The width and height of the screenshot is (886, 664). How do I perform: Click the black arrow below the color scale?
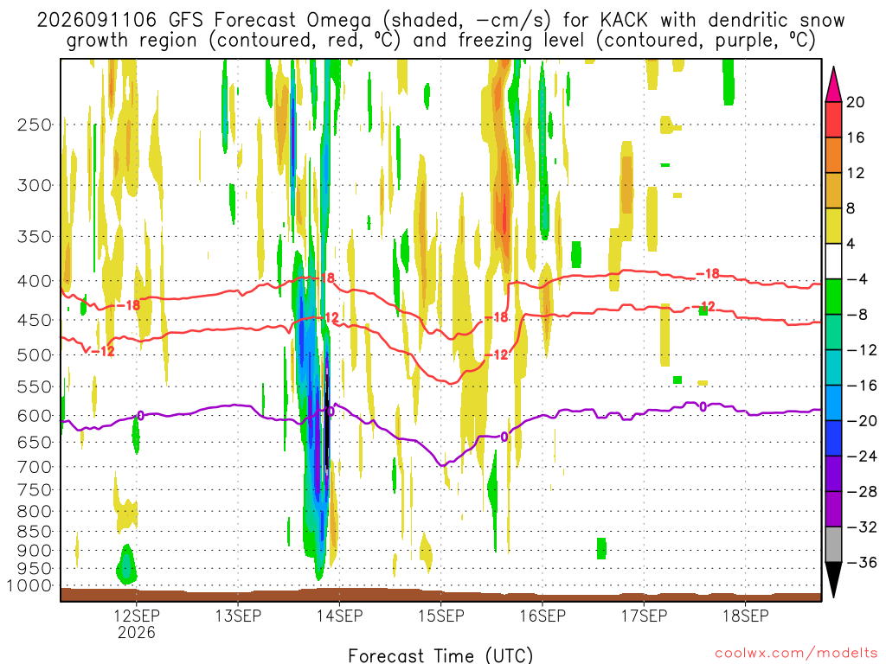[x=833, y=579]
